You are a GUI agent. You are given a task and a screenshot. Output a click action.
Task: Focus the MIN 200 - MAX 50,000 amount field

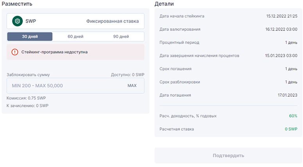(x=75, y=85)
